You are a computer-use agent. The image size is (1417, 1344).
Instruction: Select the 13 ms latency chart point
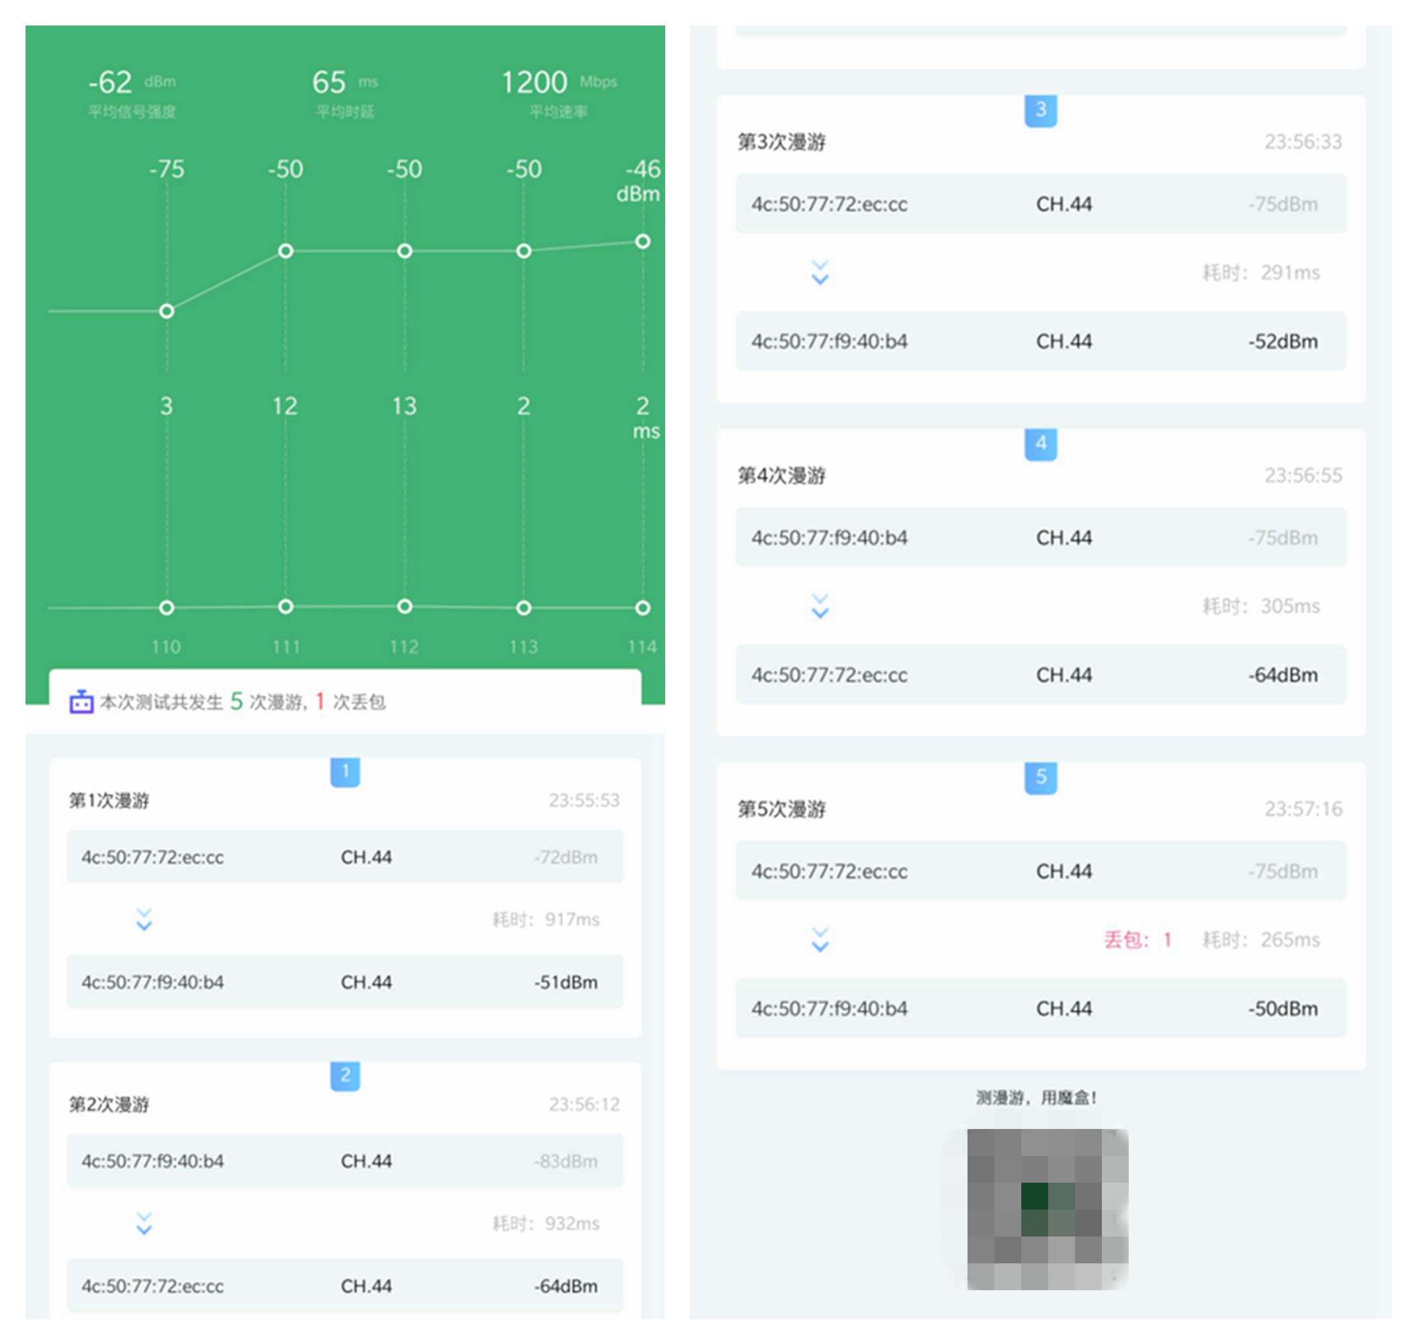click(404, 606)
